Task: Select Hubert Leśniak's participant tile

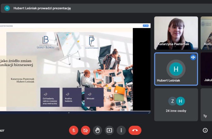Action: pyautogui.click(x=176, y=69)
